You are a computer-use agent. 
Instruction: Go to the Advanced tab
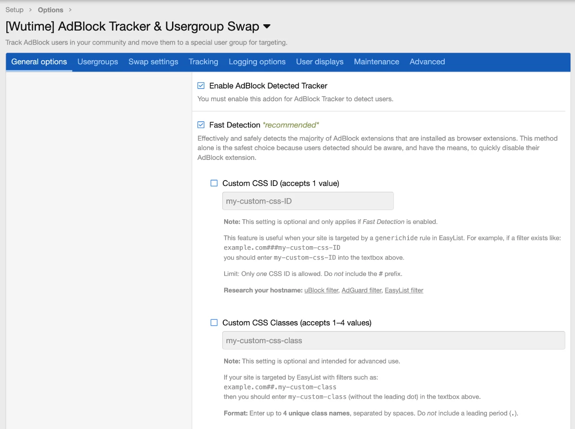(427, 62)
